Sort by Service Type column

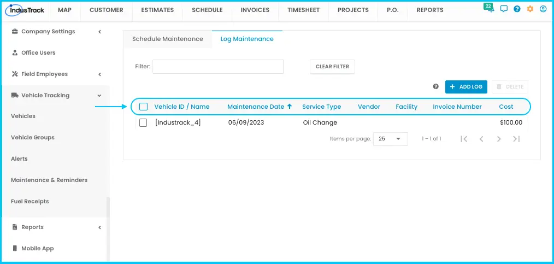321,107
